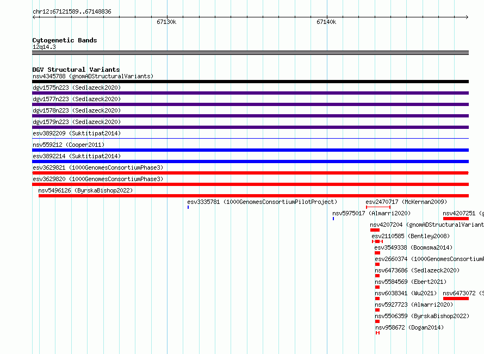Click the esv3892214 Suktitipat2014 label
484x354 pixels.
[77, 156]
